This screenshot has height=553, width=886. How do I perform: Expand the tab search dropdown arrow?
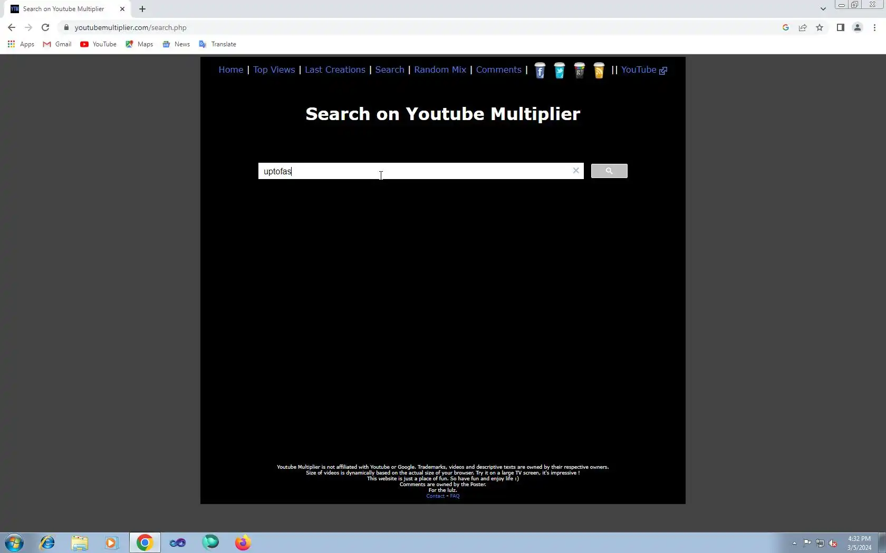tap(823, 9)
